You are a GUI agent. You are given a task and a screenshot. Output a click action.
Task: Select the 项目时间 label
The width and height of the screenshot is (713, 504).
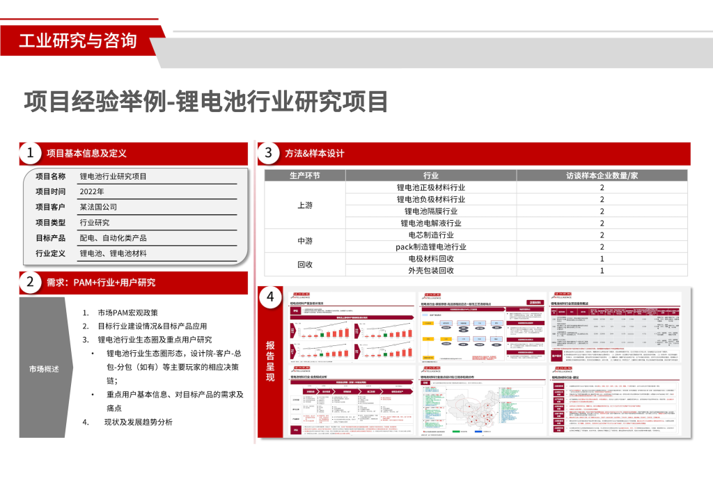coord(50,191)
